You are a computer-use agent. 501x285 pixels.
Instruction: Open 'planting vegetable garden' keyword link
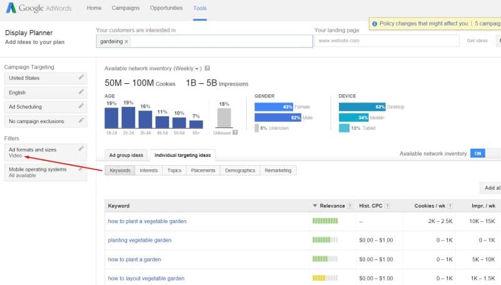click(140, 240)
